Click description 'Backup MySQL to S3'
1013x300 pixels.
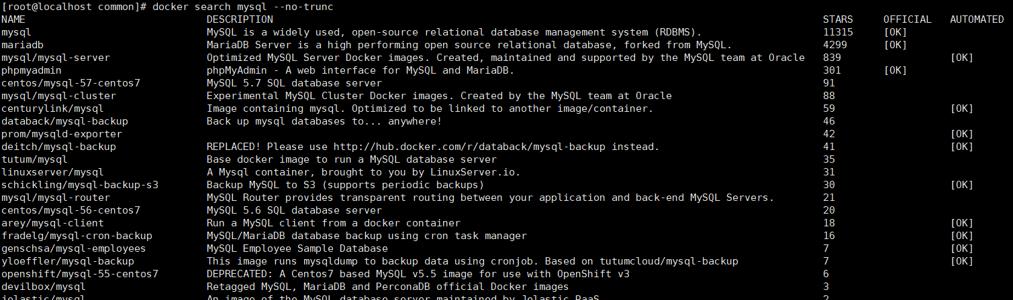[261, 185]
